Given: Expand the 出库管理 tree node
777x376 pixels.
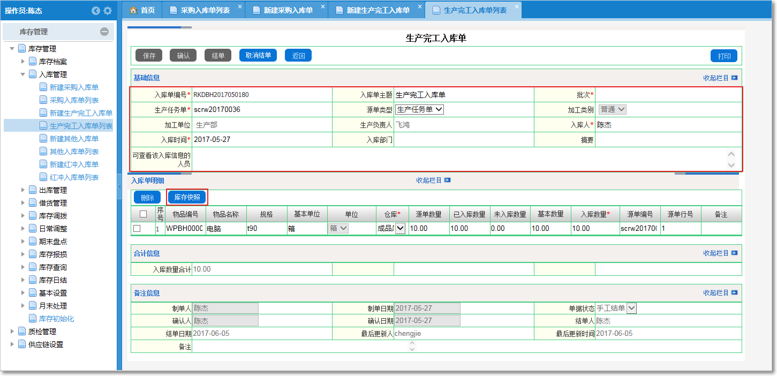Looking at the screenshot, I should [x=23, y=190].
